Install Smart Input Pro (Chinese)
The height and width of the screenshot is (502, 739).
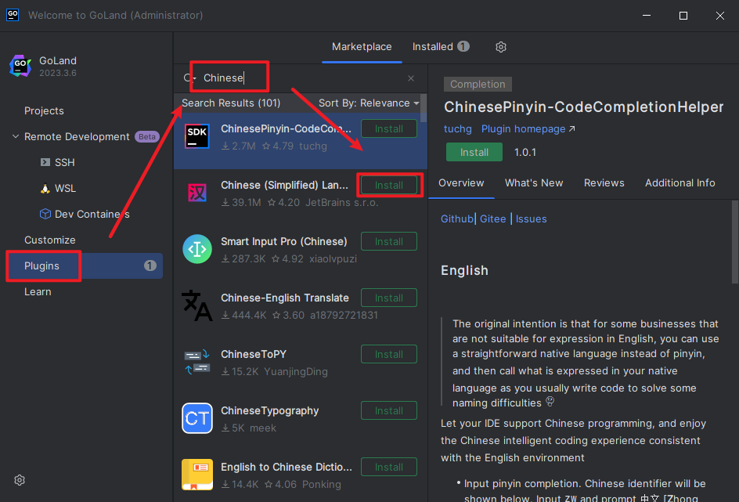389,241
